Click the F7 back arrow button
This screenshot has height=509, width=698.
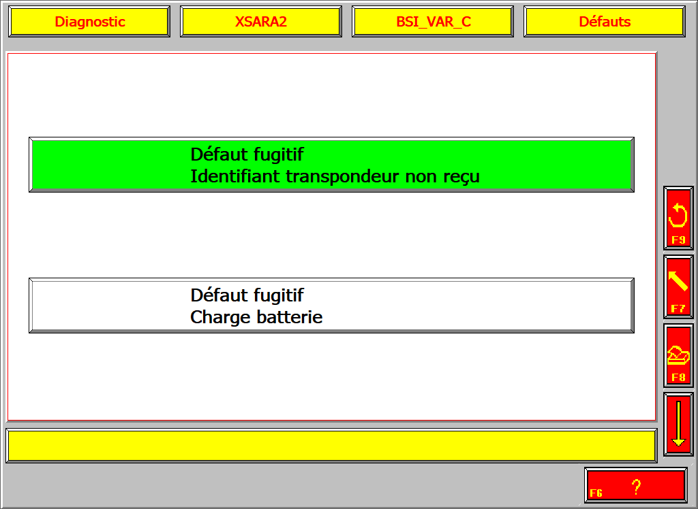[x=678, y=286]
